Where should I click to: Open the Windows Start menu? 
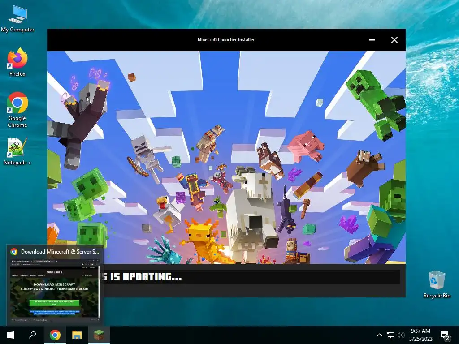tap(11, 335)
